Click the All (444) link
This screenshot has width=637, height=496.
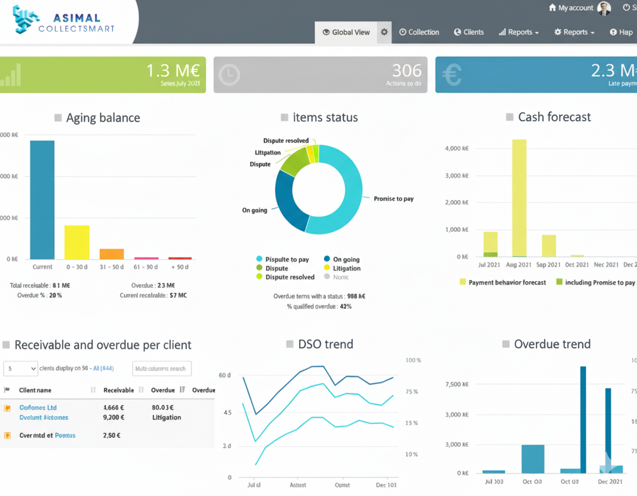coord(103,369)
